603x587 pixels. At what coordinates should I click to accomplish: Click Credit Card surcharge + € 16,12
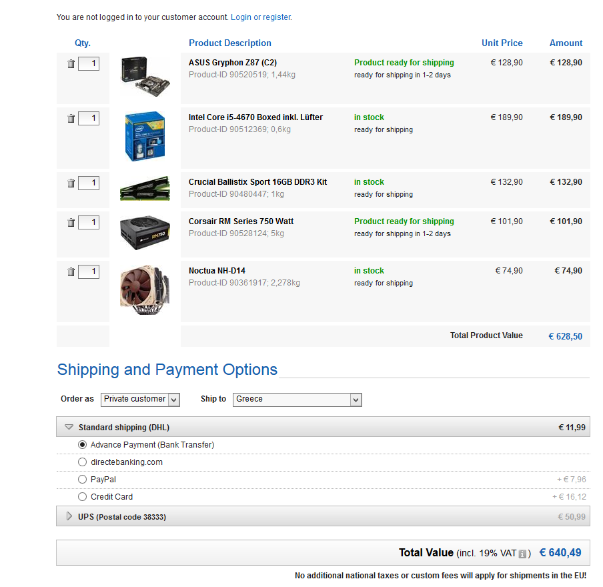(569, 496)
